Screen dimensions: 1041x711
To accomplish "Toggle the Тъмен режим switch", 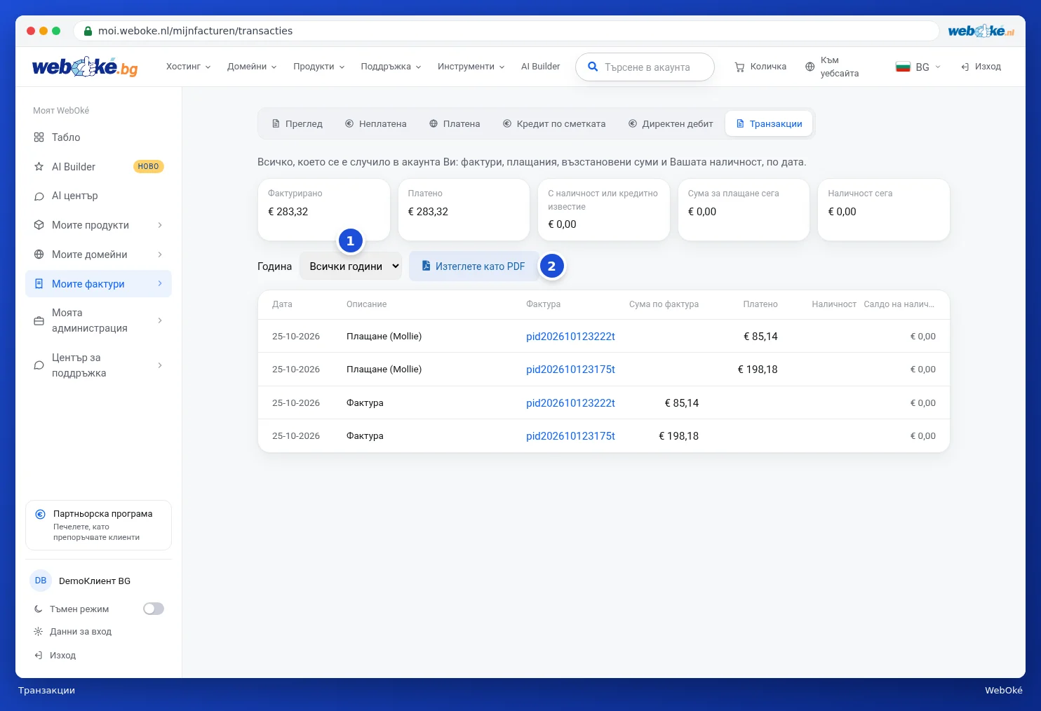I will [154, 609].
